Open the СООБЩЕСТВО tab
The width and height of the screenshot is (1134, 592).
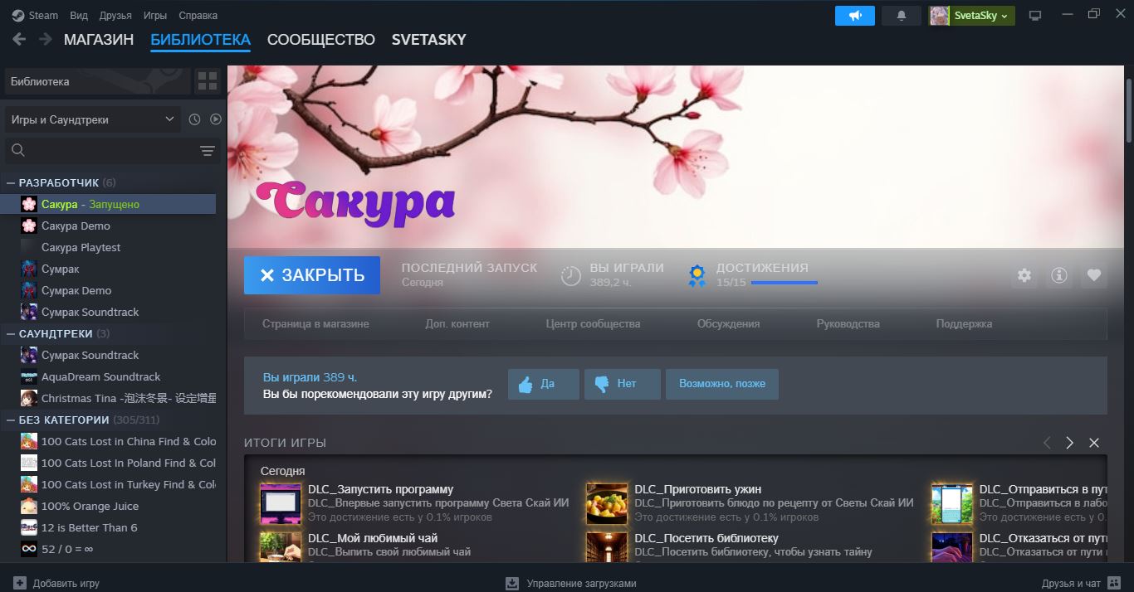pyautogui.click(x=321, y=40)
